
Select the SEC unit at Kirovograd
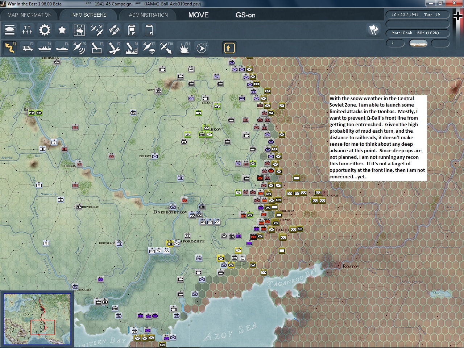[79, 207]
